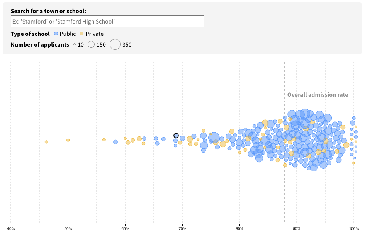The image size is (365, 235).
Task: Click the "Type of school" legend heading
Action: (x=30, y=34)
